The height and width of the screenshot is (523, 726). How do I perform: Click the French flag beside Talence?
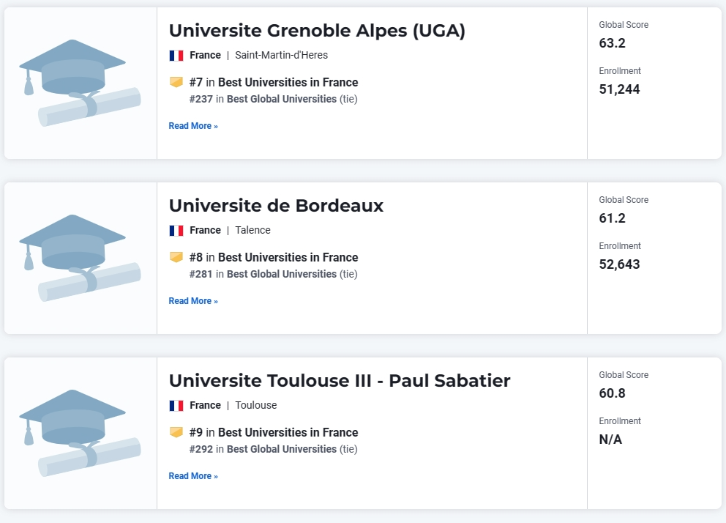[176, 231]
